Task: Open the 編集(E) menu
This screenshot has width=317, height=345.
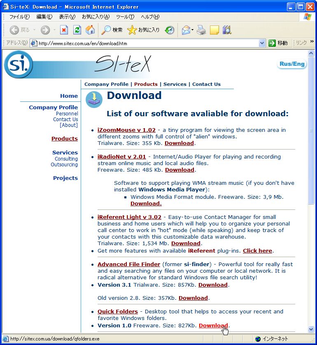Action: click(x=44, y=17)
